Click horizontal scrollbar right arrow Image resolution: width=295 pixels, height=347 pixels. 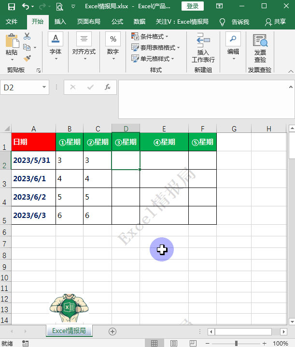coord(283,332)
